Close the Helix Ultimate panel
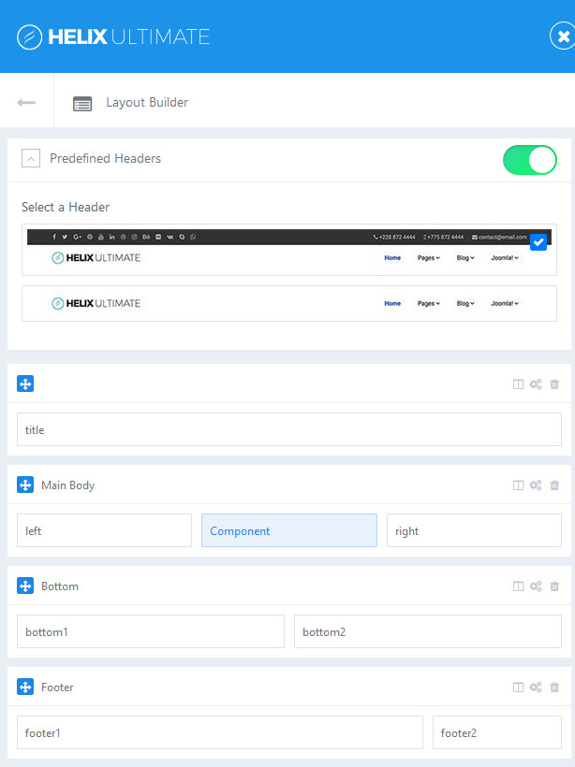Viewport: 575px width, 767px height. (x=563, y=36)
